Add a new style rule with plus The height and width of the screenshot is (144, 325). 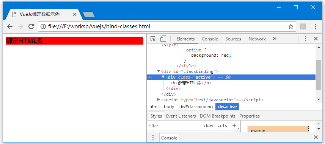pyautogui.click(x=234, y=125)
